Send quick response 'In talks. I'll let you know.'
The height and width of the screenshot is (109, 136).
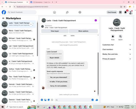tap(58, 82)
